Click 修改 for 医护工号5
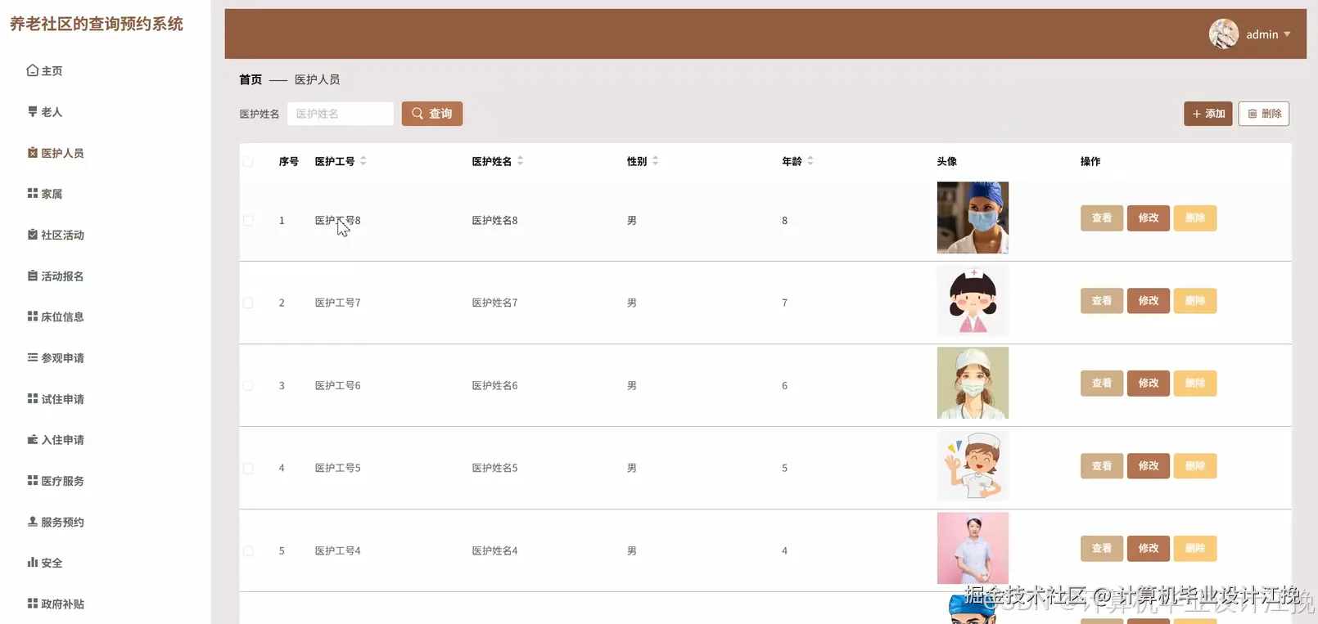Viewport: 1318px width, 624px height. 1149,466
